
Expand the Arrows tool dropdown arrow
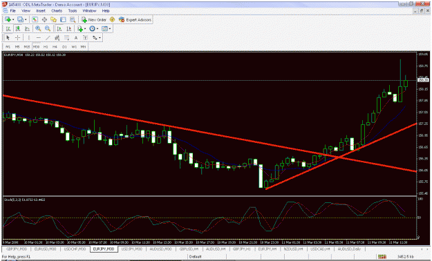100,38
